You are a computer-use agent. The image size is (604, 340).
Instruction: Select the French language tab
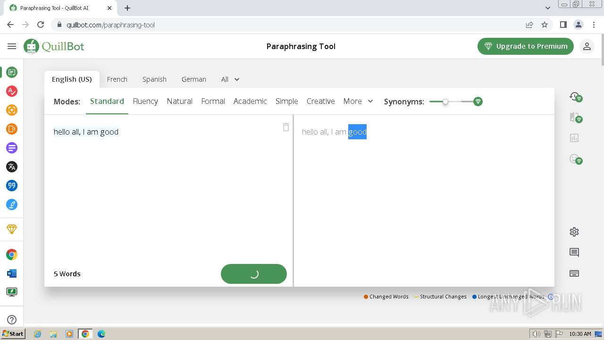(x=117, y=79)
